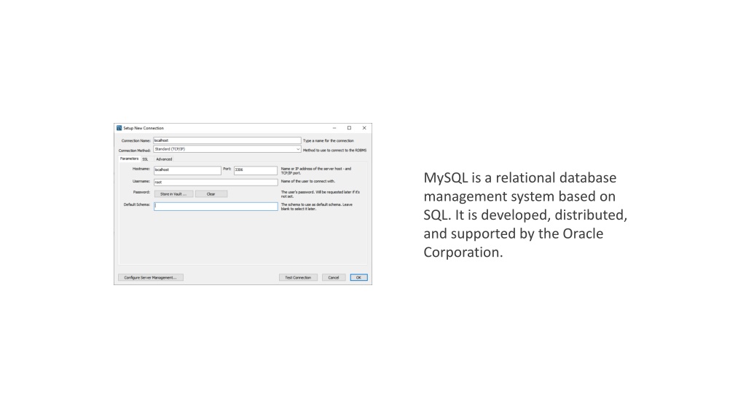This screenshot has width=746, height=419.
Task: Click the 'Default Schema:' label
Action: click(x=136, y=204)
